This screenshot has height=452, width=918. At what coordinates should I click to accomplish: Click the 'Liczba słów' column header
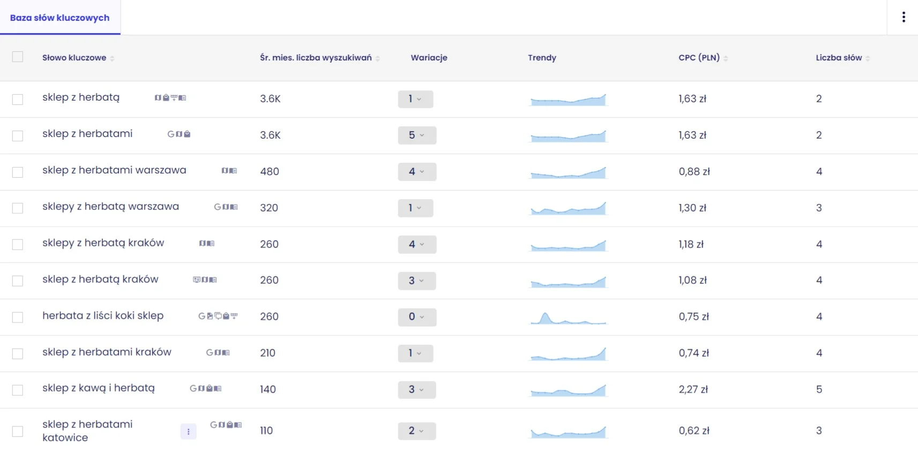click(839, 58)
